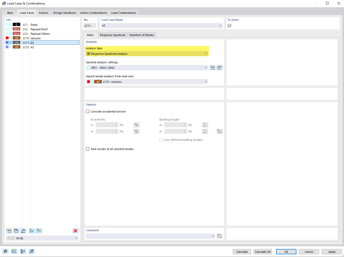
Task: Expand the All (6) filter dropdown
Action: pos(76,238)
